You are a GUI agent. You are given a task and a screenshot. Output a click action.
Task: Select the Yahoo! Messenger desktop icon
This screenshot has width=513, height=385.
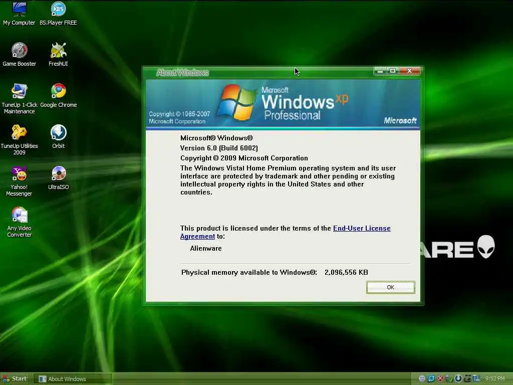(x=19, y=181)
